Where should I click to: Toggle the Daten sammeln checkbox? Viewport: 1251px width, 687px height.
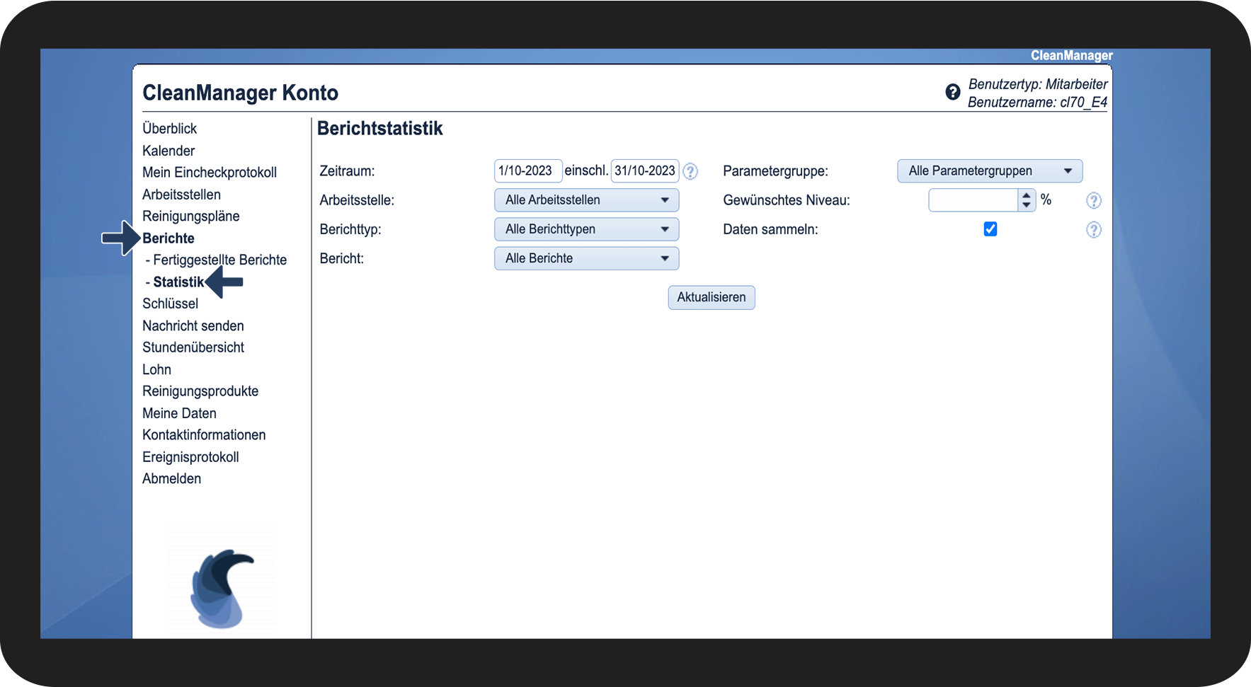pos(990,229)
